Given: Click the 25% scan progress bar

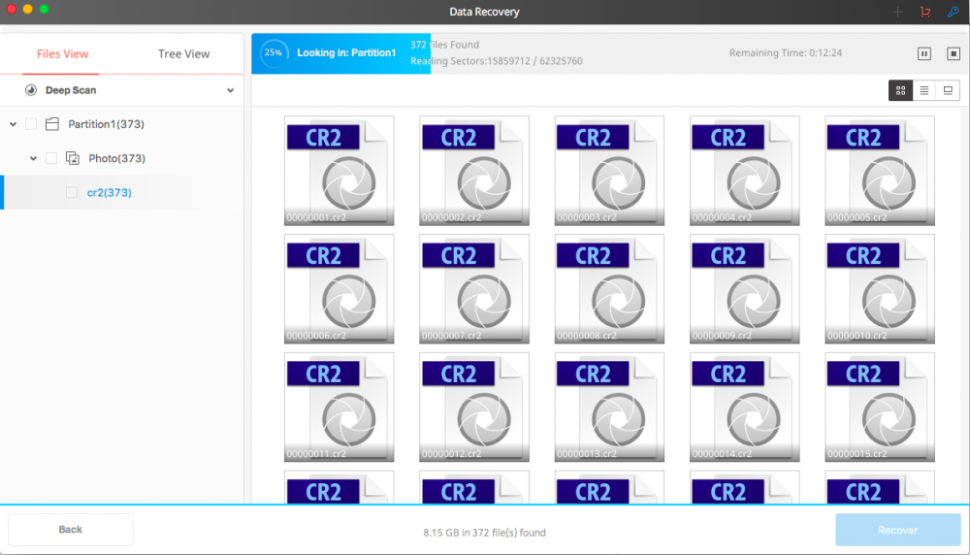Looking at the screenshot, I should (339, 53).
